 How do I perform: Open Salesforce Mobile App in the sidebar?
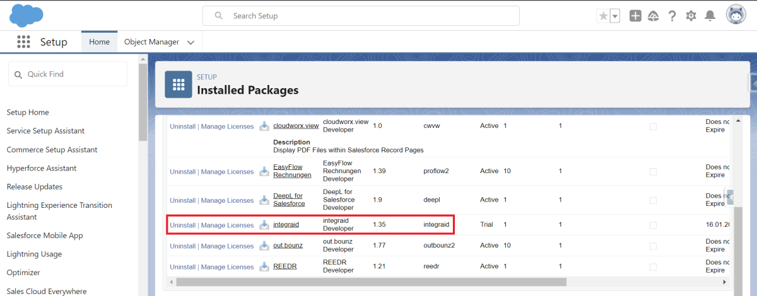tap(45, 236)
